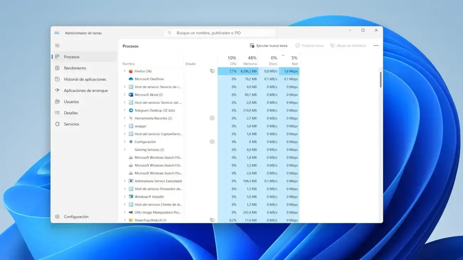Click the Finalizar tarea button

(309, 46)
